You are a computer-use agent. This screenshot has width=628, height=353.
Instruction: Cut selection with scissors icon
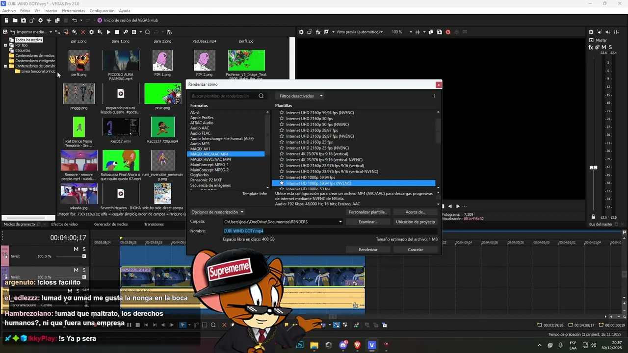pyautogui.click(x=49, y=20)
